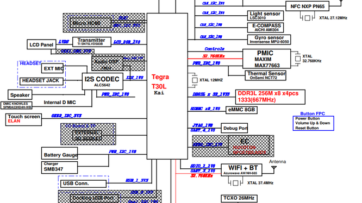The image size is (362, 203).
Task: Select the "Volume Up & Down" text
Action: click(x=313, y=123)
